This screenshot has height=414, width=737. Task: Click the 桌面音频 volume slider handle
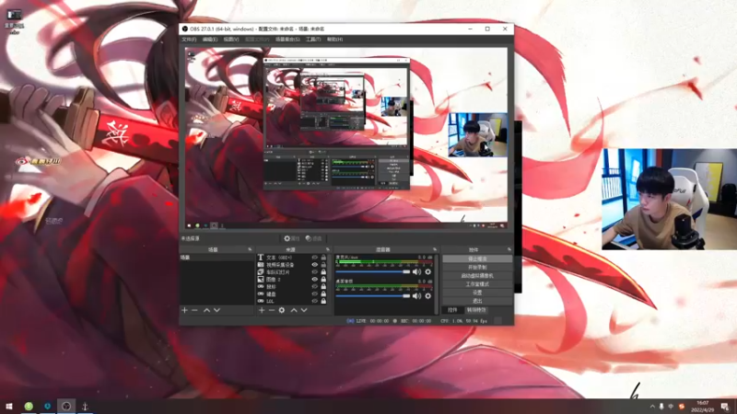(406, 296)
